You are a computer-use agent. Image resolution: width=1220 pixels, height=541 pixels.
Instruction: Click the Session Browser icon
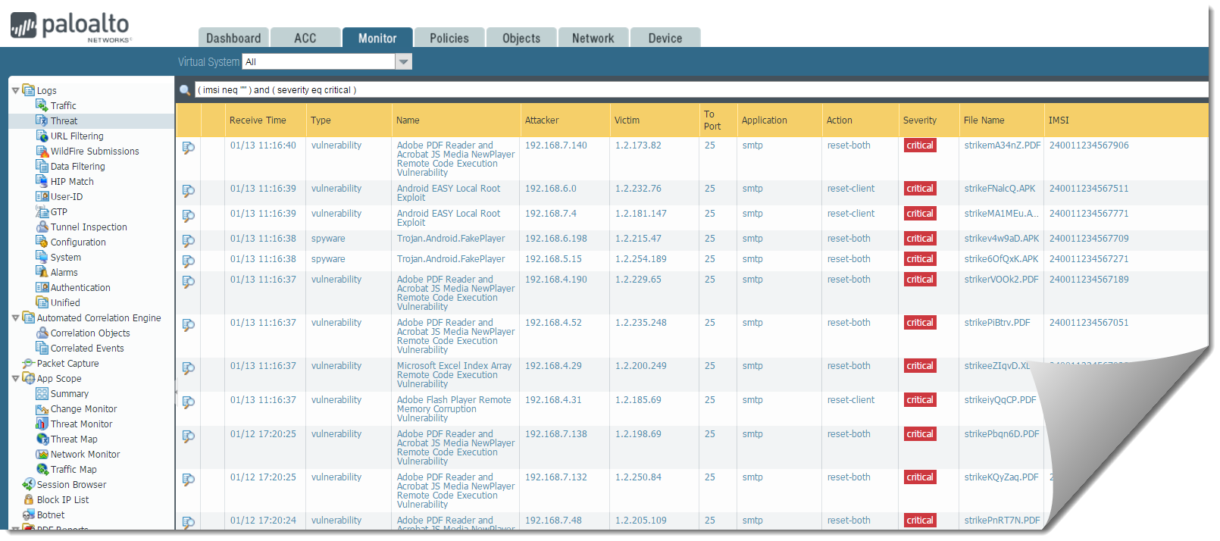tap(29, 484)
